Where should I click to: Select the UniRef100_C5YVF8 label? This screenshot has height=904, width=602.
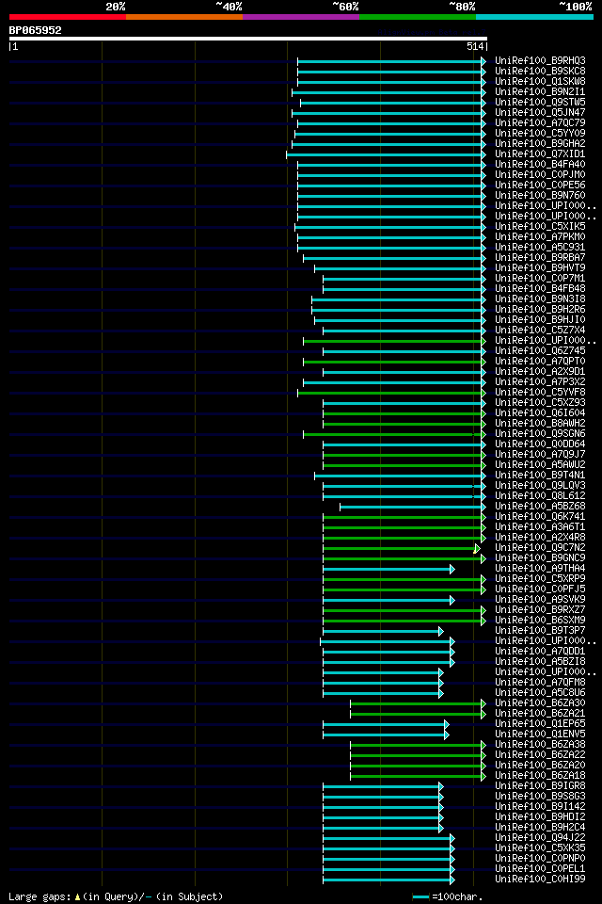coord(540,393)
